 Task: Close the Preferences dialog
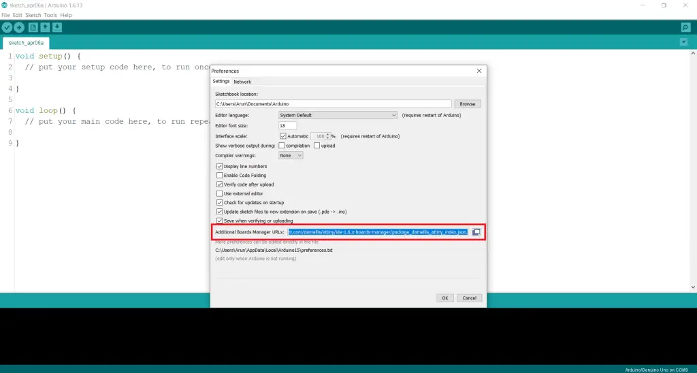click(479, 71)
